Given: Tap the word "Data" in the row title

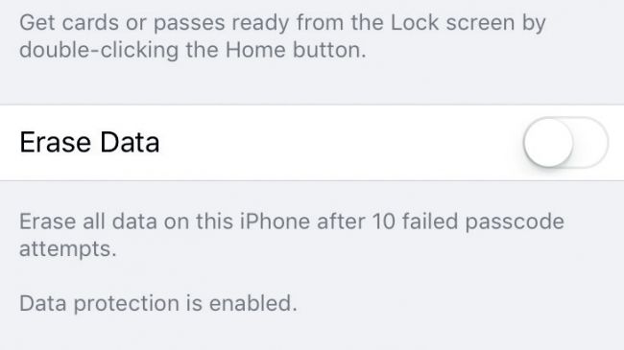Looking at the screenshot, I should pyautogui.click(x=130, y=142).
